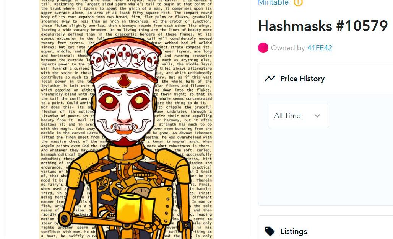Image resolution: width=393 pixels, height=239 pixels.
Task: Click the Price History title text
Action: click(302, 79)
